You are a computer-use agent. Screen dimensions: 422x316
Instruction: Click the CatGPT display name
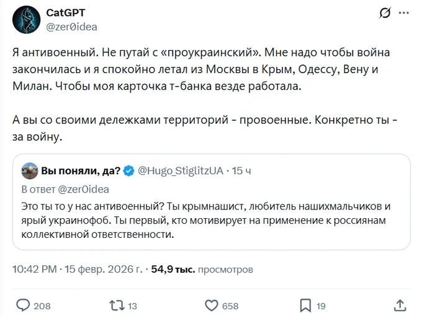65,14
